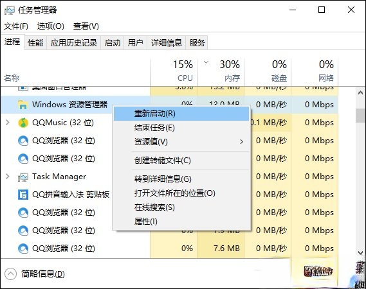The width and height of the screenshot is (366, 289).
Task: Choose 结束任务(E) from the context menu
Action: pyautogui.click(x=181, y=128)
